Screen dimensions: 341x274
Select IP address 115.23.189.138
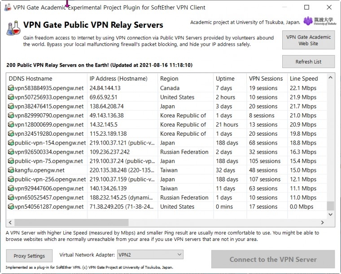click(108, 133)
